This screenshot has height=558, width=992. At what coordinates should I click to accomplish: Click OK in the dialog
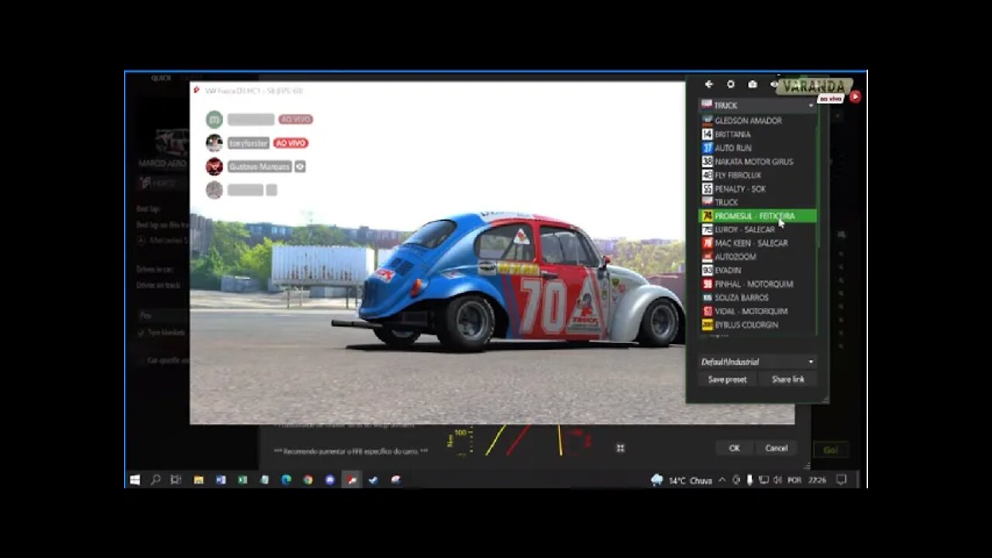tap(734, 448)
